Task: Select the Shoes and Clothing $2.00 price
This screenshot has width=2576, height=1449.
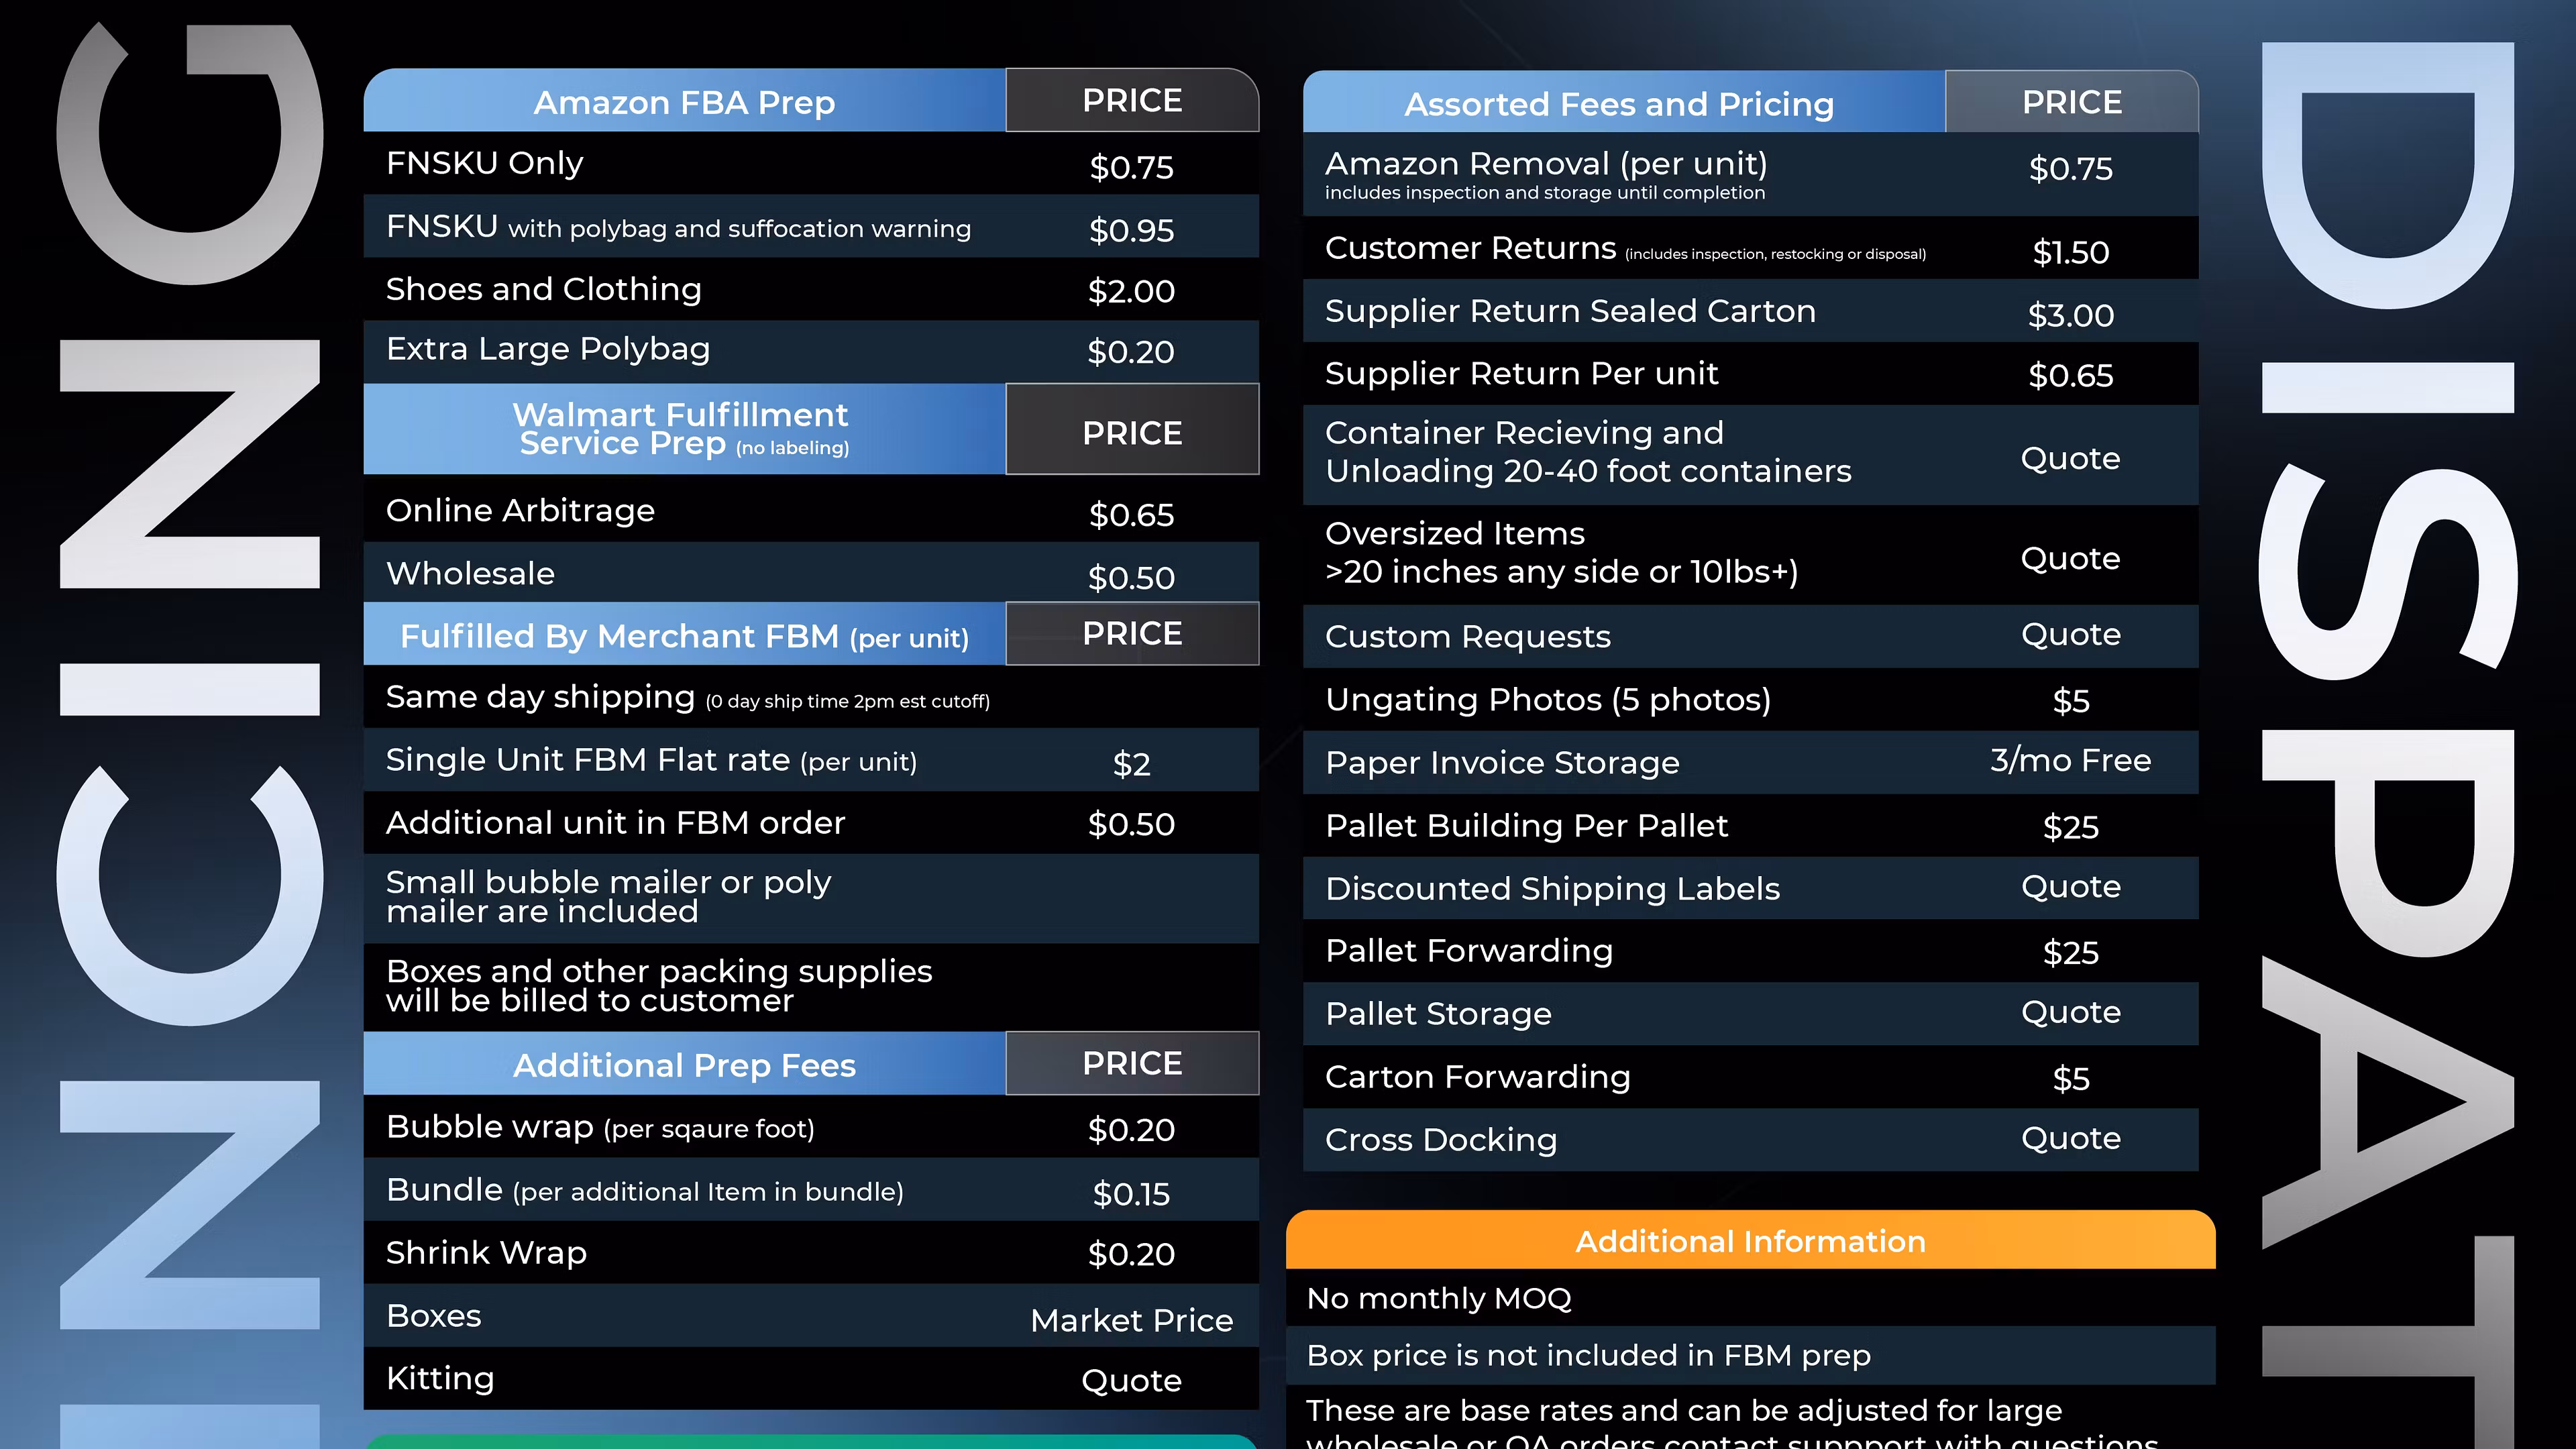Action: click(x=1131, y=291)
